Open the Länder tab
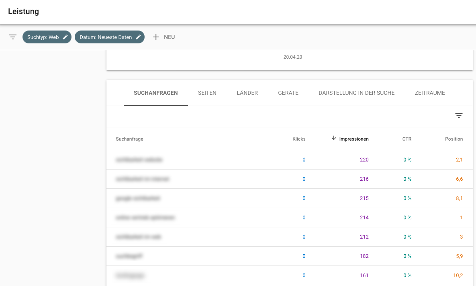The image size is (476, 286). pyautogui.click(x=247, y=93)
